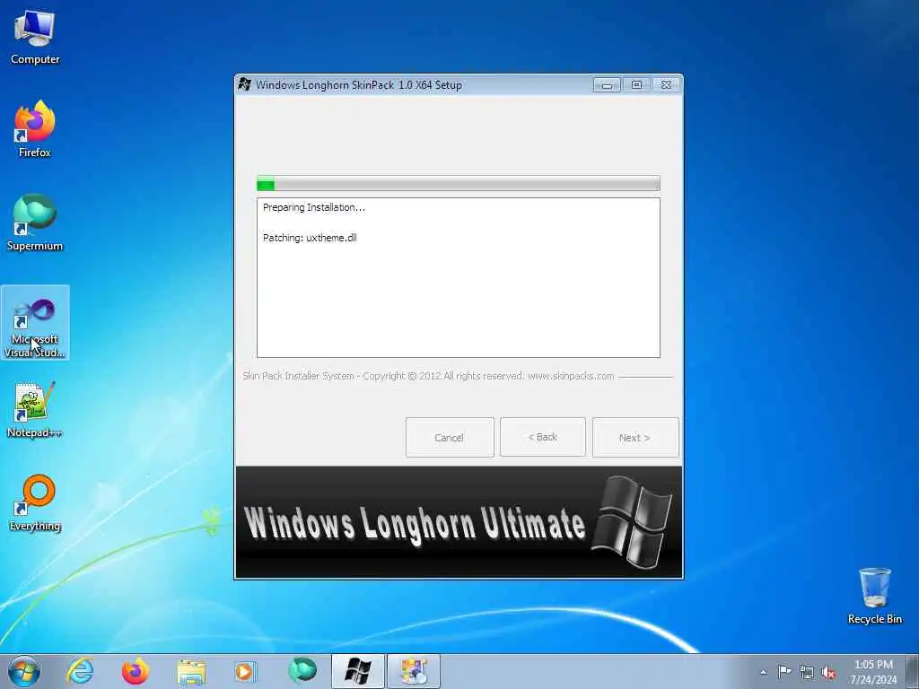Maximize the SkinPack setup window

(636, 85)
